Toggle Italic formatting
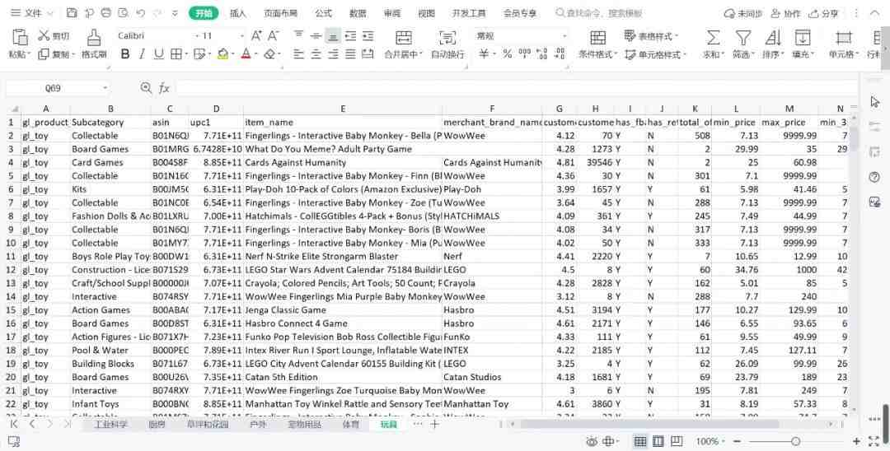Image resolution: width=890 pixels, height=451 pixels. (x=142, y=53)
